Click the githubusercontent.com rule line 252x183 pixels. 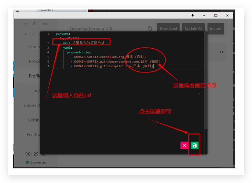116,61
